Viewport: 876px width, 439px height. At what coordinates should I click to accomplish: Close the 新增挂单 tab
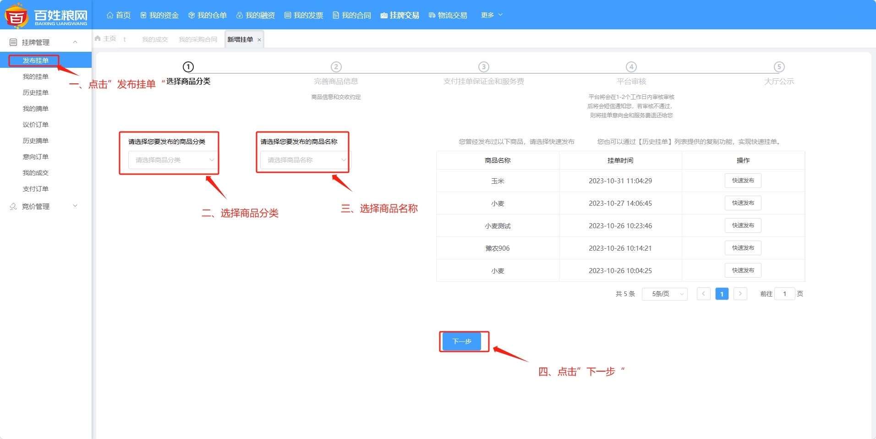(x=259, y=40)
